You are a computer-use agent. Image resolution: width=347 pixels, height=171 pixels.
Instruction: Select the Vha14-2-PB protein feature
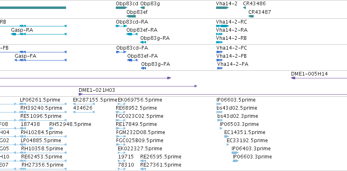pos(219,60)
